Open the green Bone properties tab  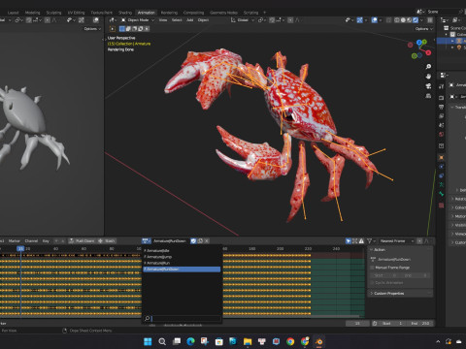(x=441, y=194)
